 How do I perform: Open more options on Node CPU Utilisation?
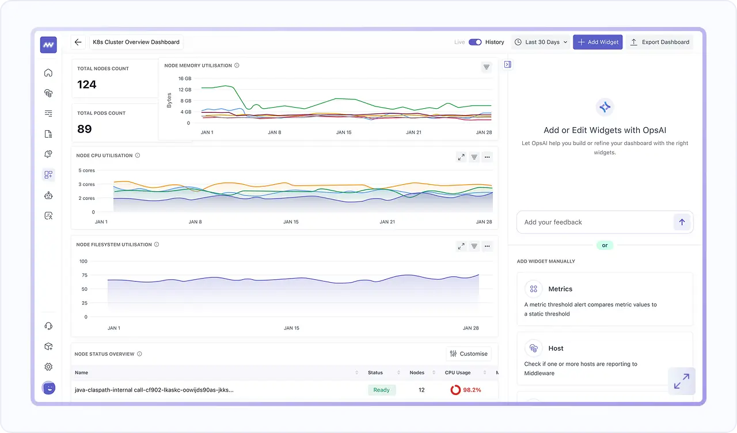click(487, 157)
